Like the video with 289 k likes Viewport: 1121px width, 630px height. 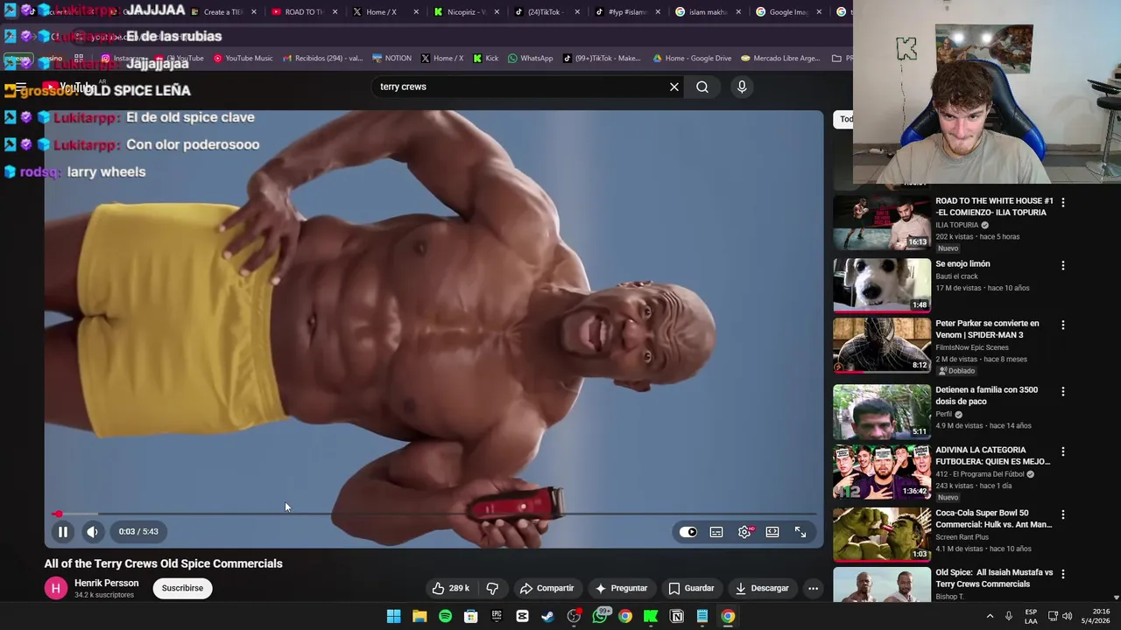pos(451,588)
